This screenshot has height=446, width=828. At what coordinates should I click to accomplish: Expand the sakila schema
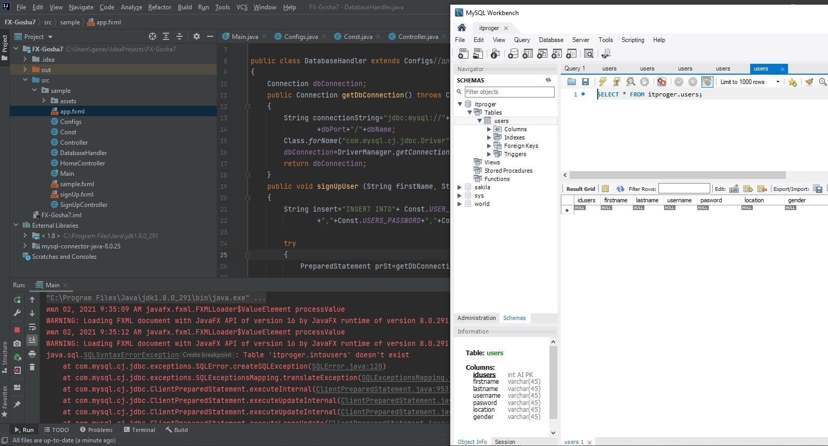click(460, 187)
